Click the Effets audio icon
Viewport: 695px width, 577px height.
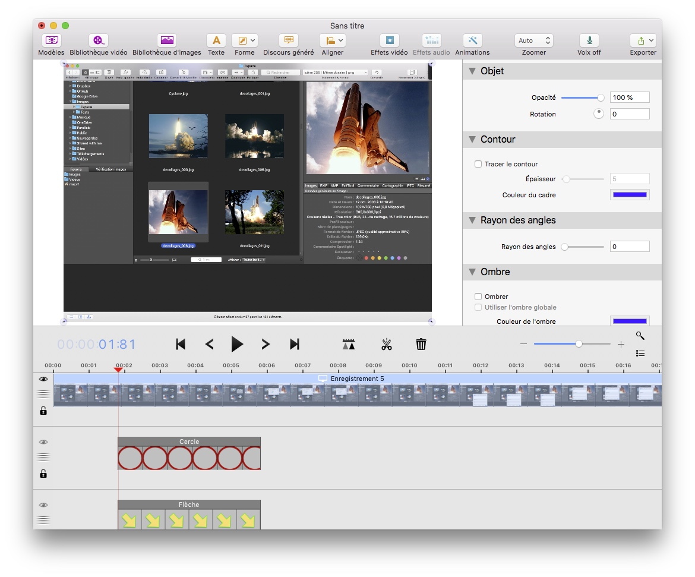click(431, 40)
